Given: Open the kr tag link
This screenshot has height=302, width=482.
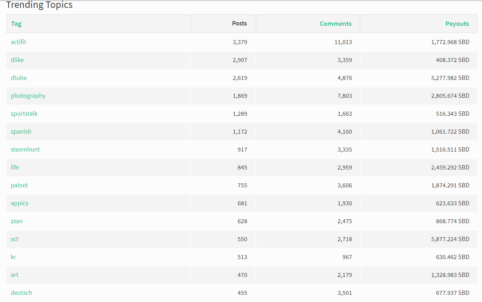Looking at the screenshot, I should click(13, 257).
